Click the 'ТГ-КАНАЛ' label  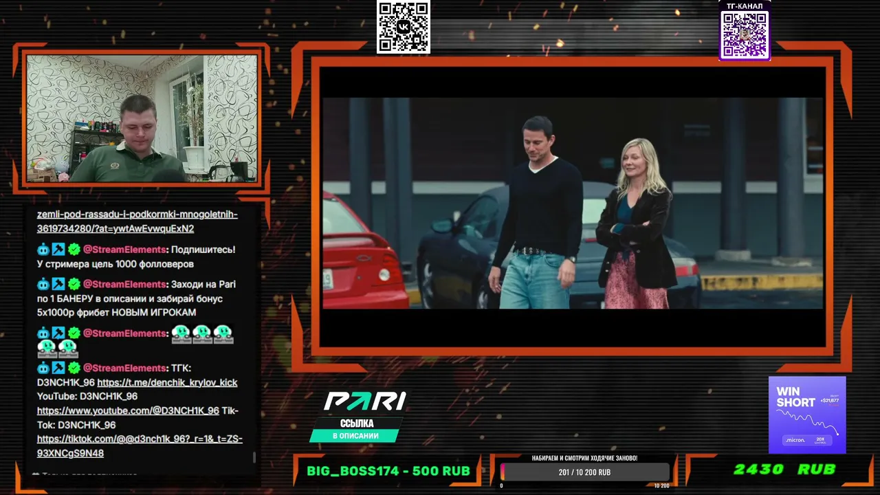point(745,6)
